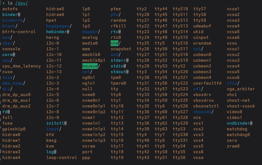The width and height of the screenshot is (262, 165).
Task: Click the udmabuf device name
Action: (202, 26)
